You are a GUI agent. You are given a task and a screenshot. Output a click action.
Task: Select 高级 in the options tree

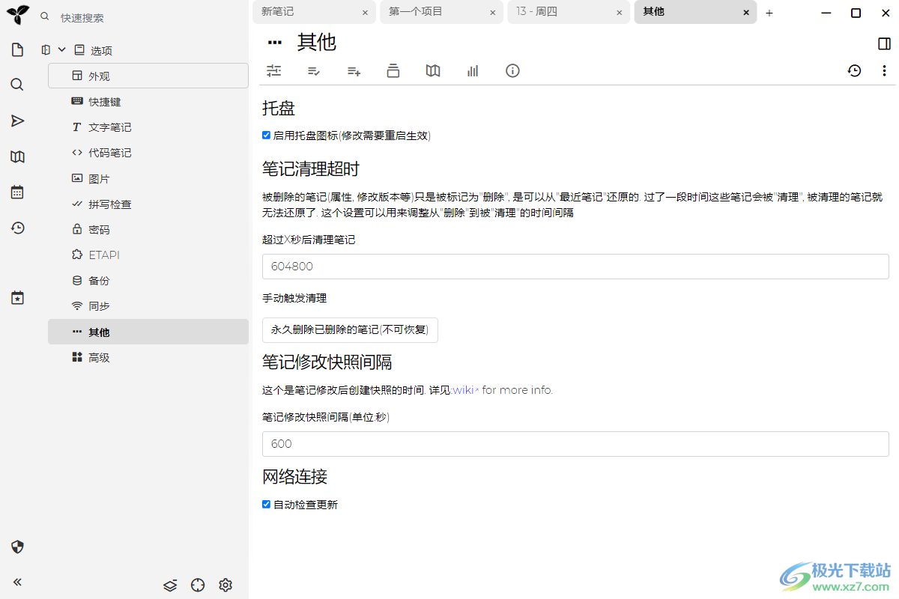[x=148, y=358]
